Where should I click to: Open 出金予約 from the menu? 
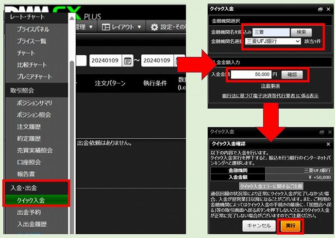(x=29, y=212)
